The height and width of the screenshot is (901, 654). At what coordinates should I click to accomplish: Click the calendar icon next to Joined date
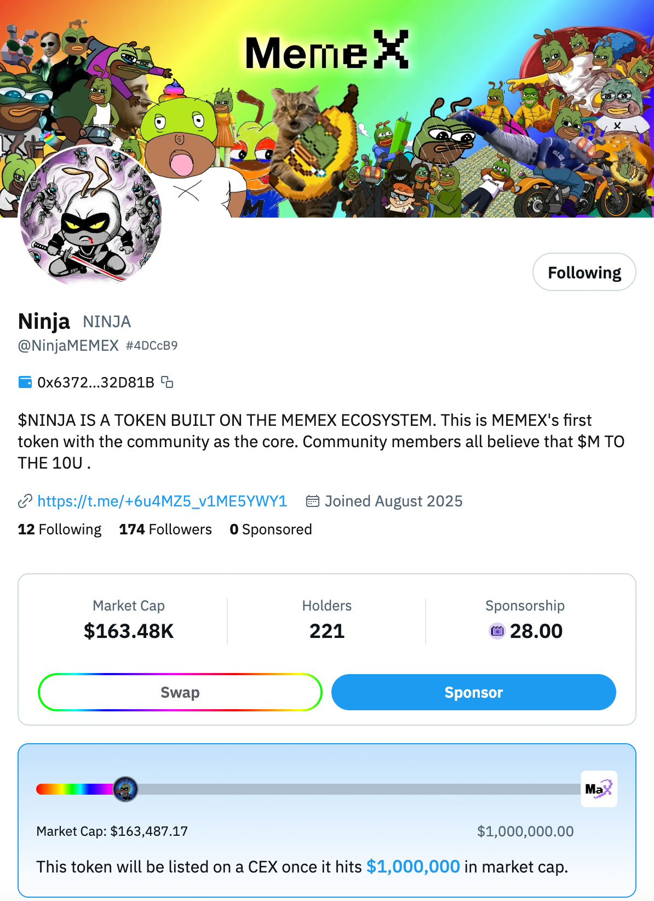click(312, 501)
